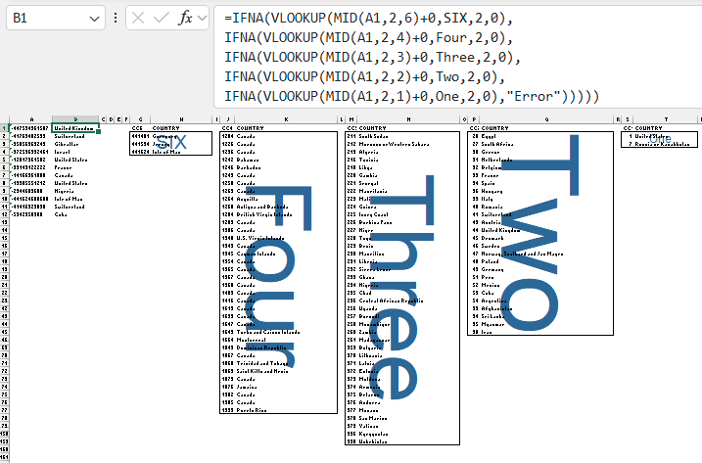Click selected cell B1 United Kingdom
702x463 pixels.
pos(74,128)
